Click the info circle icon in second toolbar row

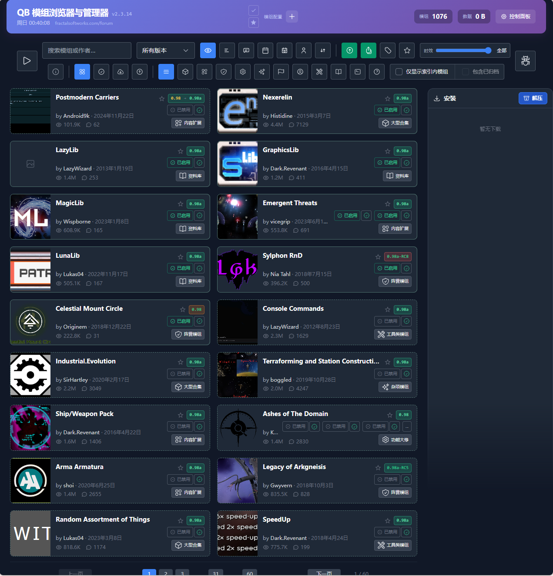point(56,72)
